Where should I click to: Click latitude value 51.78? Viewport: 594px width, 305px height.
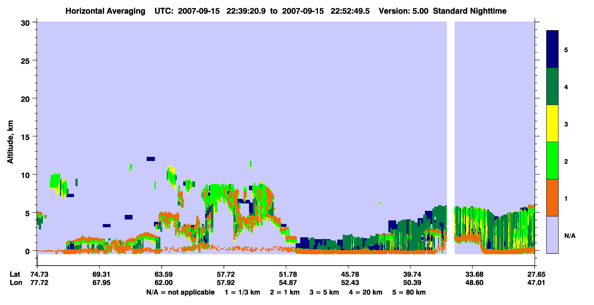pos(286,274)
